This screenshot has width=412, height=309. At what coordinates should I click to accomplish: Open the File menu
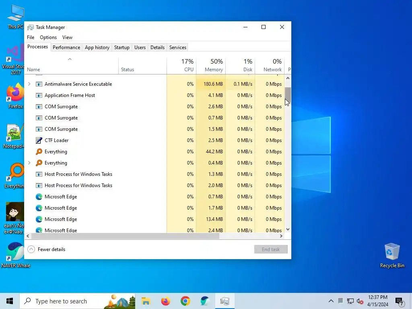[31, 37]
